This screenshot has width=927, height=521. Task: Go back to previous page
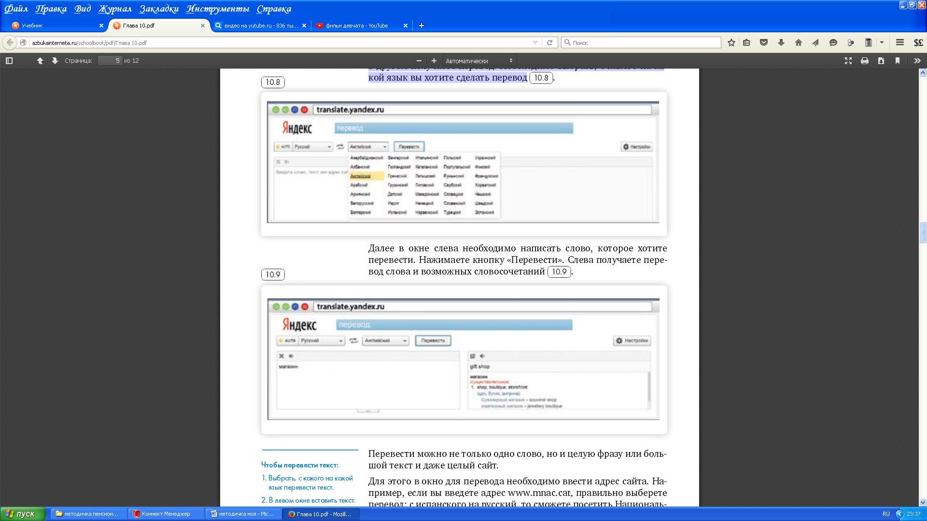(10, 42)
